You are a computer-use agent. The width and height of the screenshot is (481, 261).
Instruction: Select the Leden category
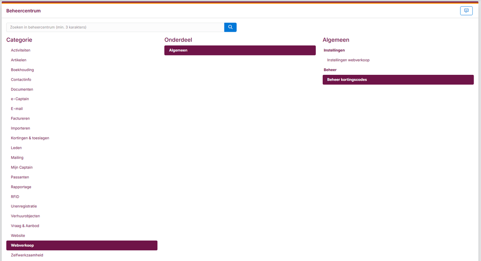pos(16,148)
